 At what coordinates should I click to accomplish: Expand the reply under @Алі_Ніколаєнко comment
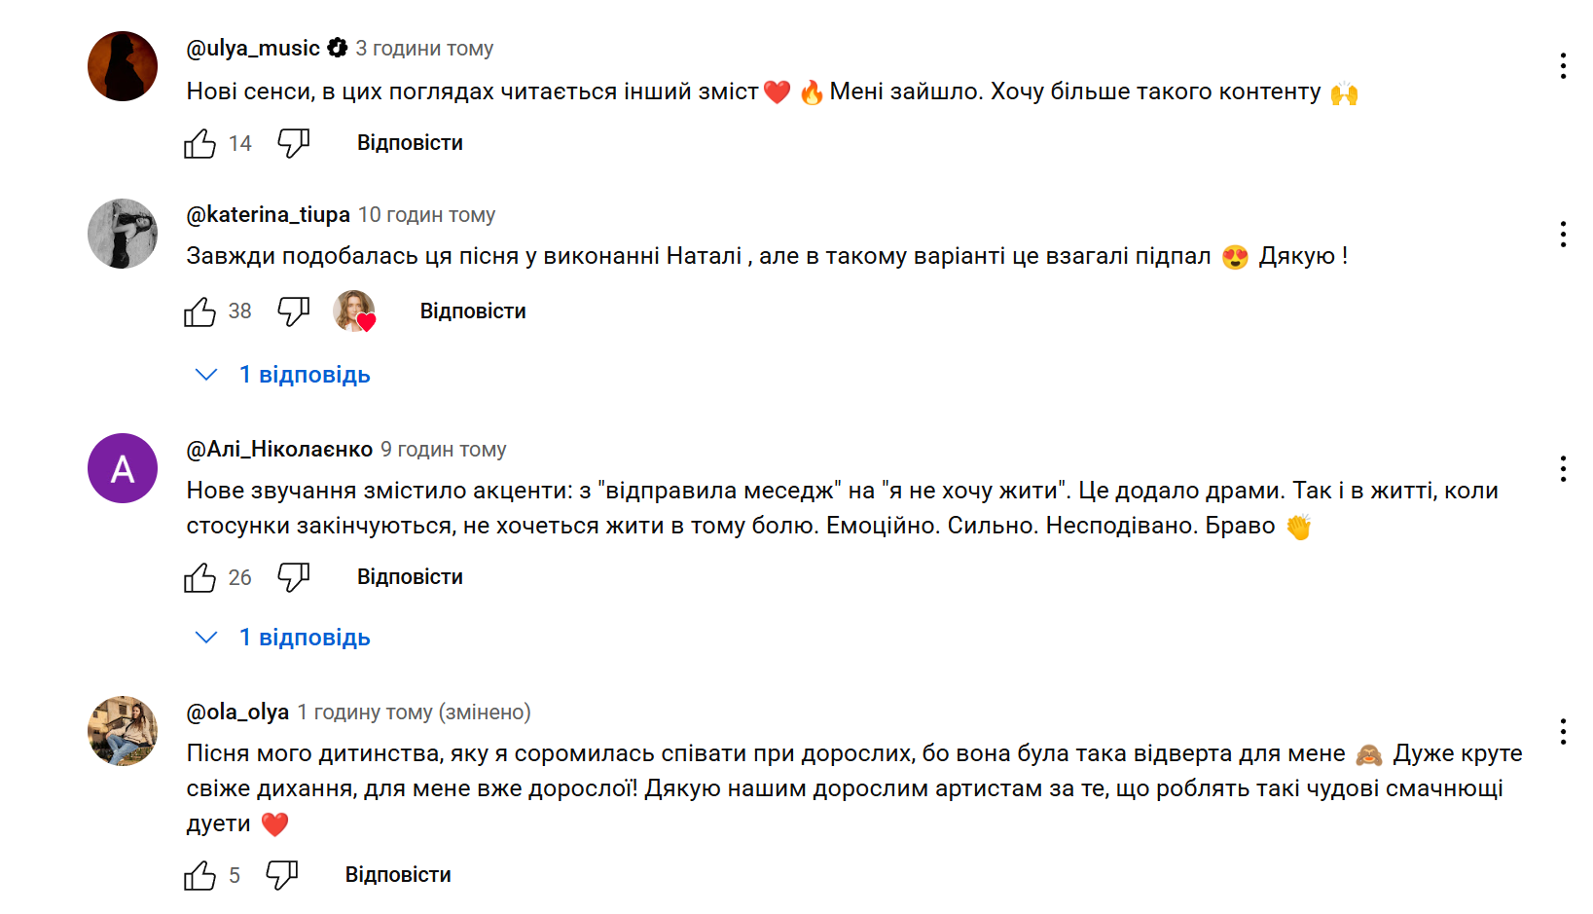[304, 638]
